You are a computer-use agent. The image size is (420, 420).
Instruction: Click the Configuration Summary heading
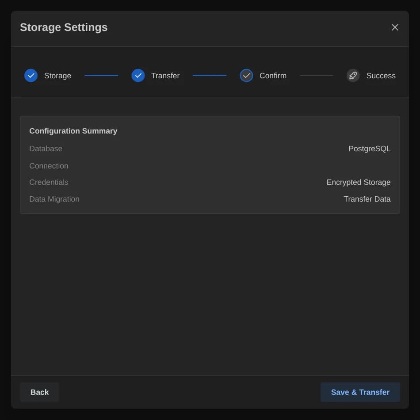click(x=73, y=131)
